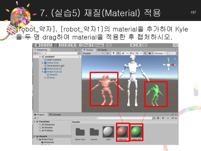Open the Shaded draw mode dropdown
The height and width of the screenshot is (151, 201).
pyautogui.click(x=93, y=53)
